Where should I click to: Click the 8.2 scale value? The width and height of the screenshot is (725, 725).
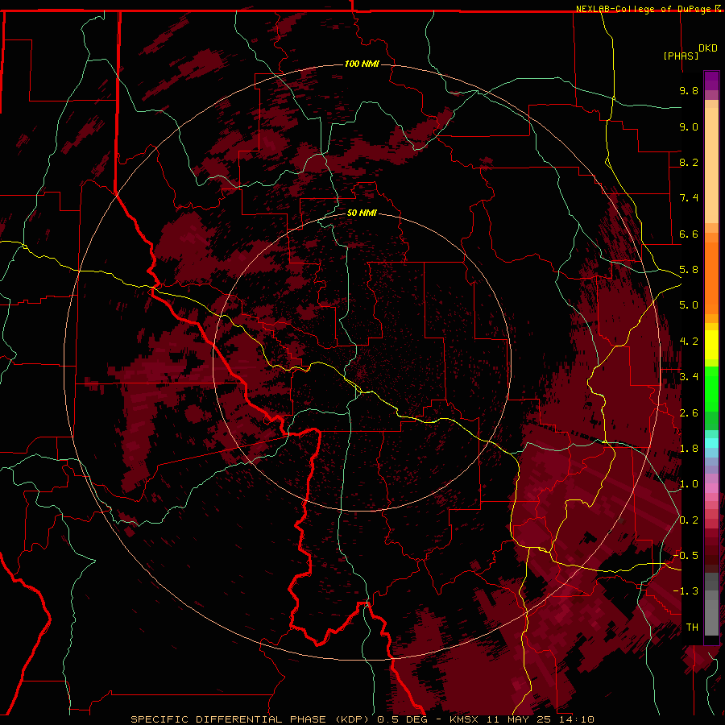pyautogui.click(x=689, y=162)
